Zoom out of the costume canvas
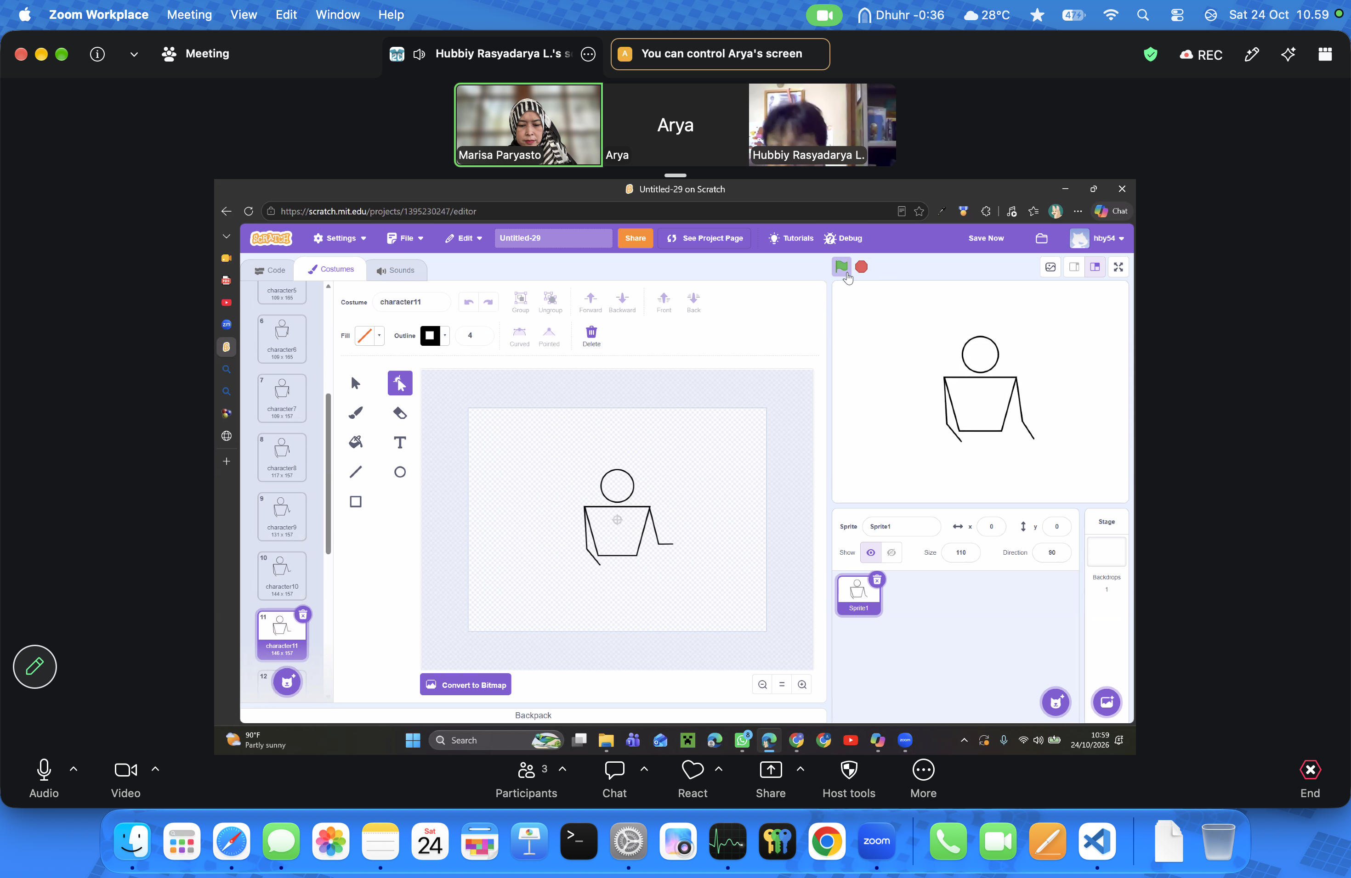This screenshot has width=1351, height=878. [x=762, y=685]
